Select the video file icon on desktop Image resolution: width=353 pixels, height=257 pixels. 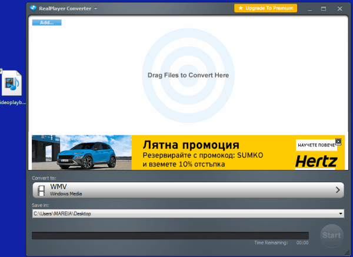pos(13,84)
